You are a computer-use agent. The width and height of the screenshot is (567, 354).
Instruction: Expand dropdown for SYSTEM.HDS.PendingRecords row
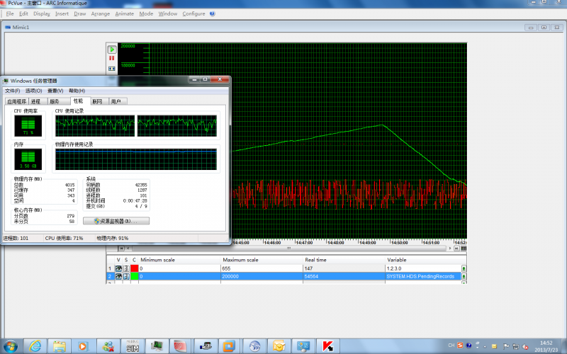click(x=464, y=276)
